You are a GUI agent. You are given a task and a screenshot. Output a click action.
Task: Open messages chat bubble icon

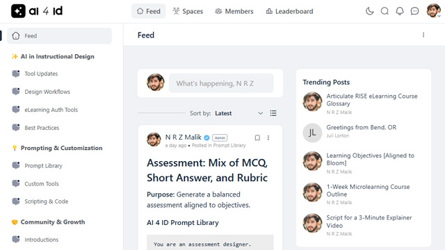click(x=414, y=11)
